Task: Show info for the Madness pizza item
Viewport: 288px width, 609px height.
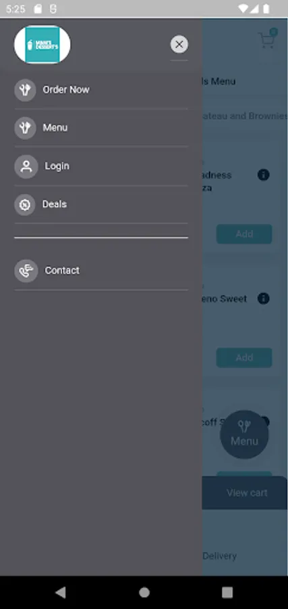Action: tap(263, 175)
